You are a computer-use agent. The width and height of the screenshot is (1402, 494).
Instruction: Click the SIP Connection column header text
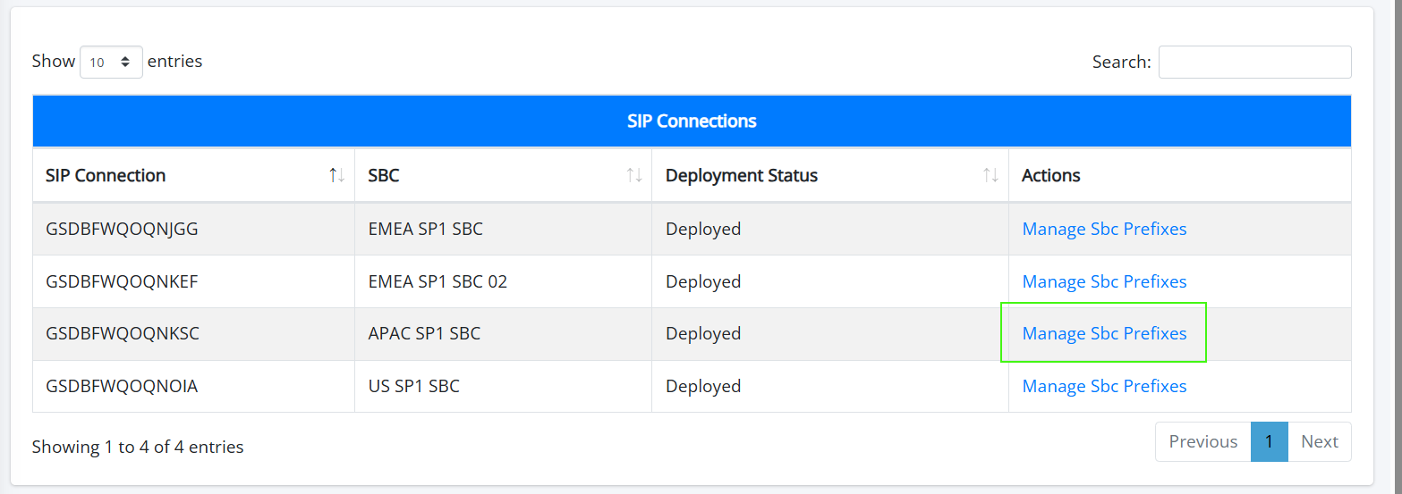point(106,175)
